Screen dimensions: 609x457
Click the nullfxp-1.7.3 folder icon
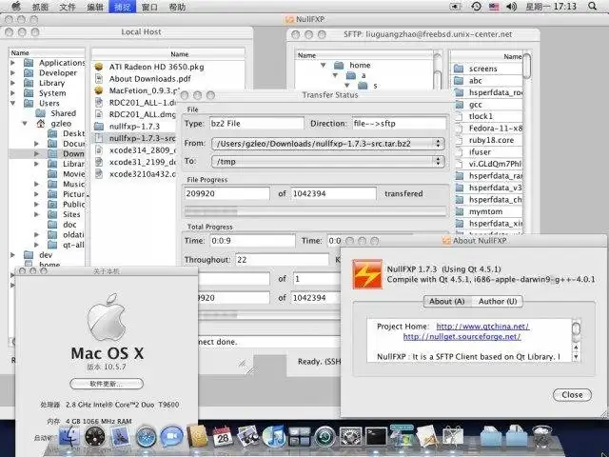pos(99,127)
